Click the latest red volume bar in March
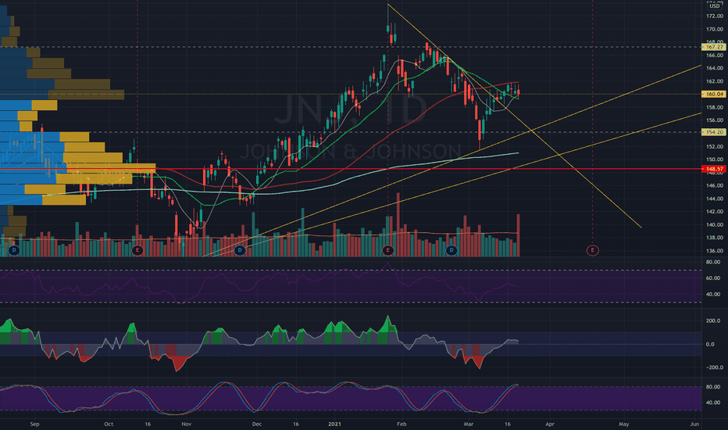This screenshot has height=430, width=728. (x=518, y=235)
